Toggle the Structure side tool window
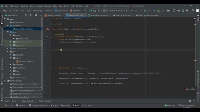 (2, 63)
